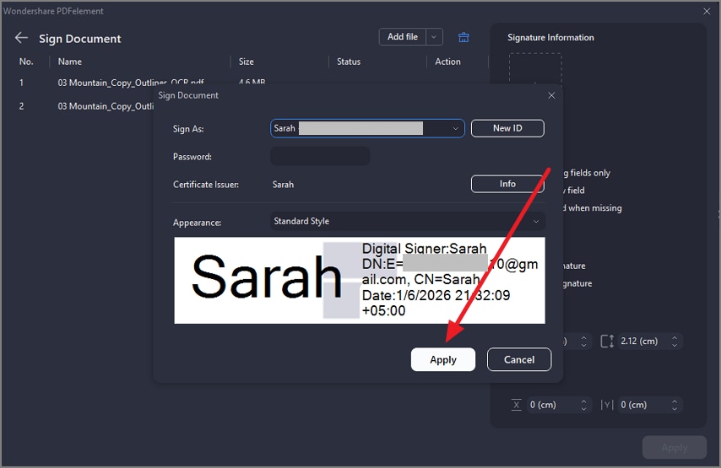Expand the Appearance Standard Style dropdown

click(x=408, y=222)
